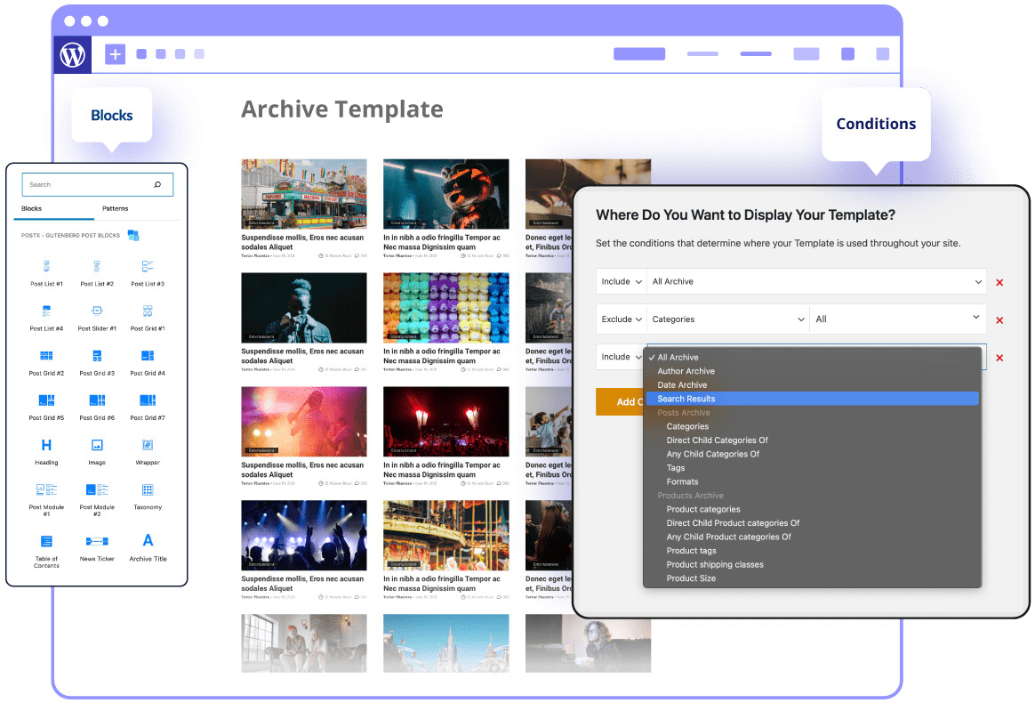Choose Product categories option
The height and width of the screenshot is (703, 1035).
[812, 509]
